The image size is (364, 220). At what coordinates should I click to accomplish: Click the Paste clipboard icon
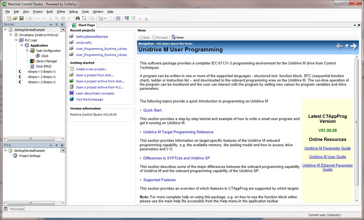pos(63,18)
